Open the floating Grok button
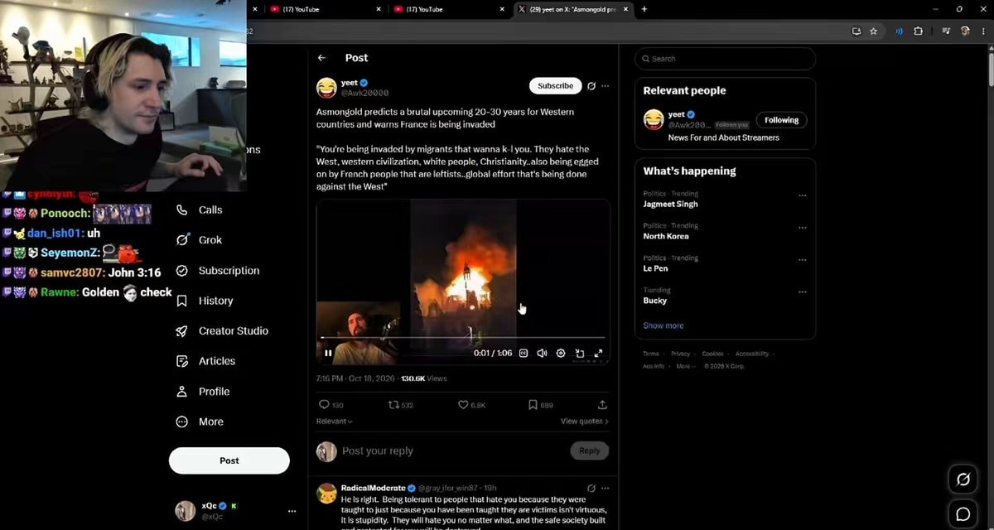 [x=963, y=479]
